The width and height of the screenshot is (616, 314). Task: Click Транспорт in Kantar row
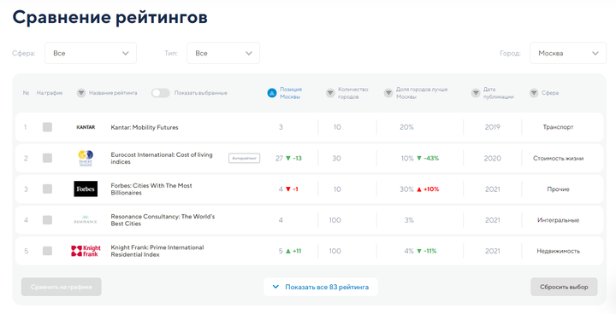click(x=558, y=127)
